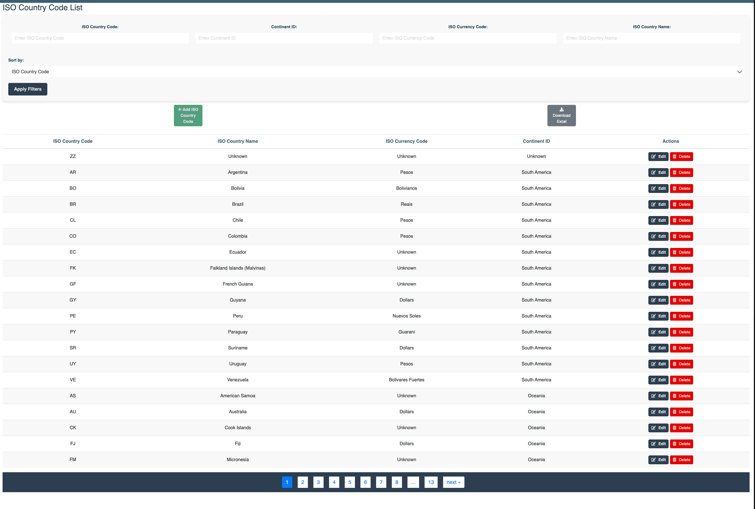Download the Excel export

point(561,115)
